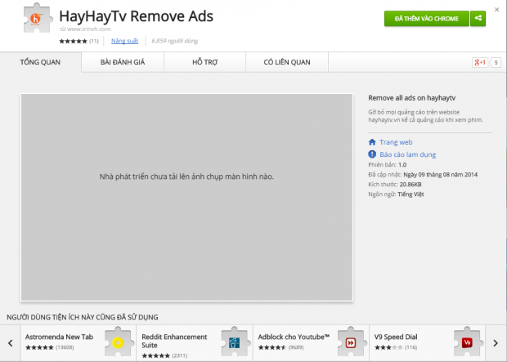Click the Ngày 09 tháng 08 năm 2014 date
Image resolution: width=507 pixels, height=362 pixels.
coord(441,175)
